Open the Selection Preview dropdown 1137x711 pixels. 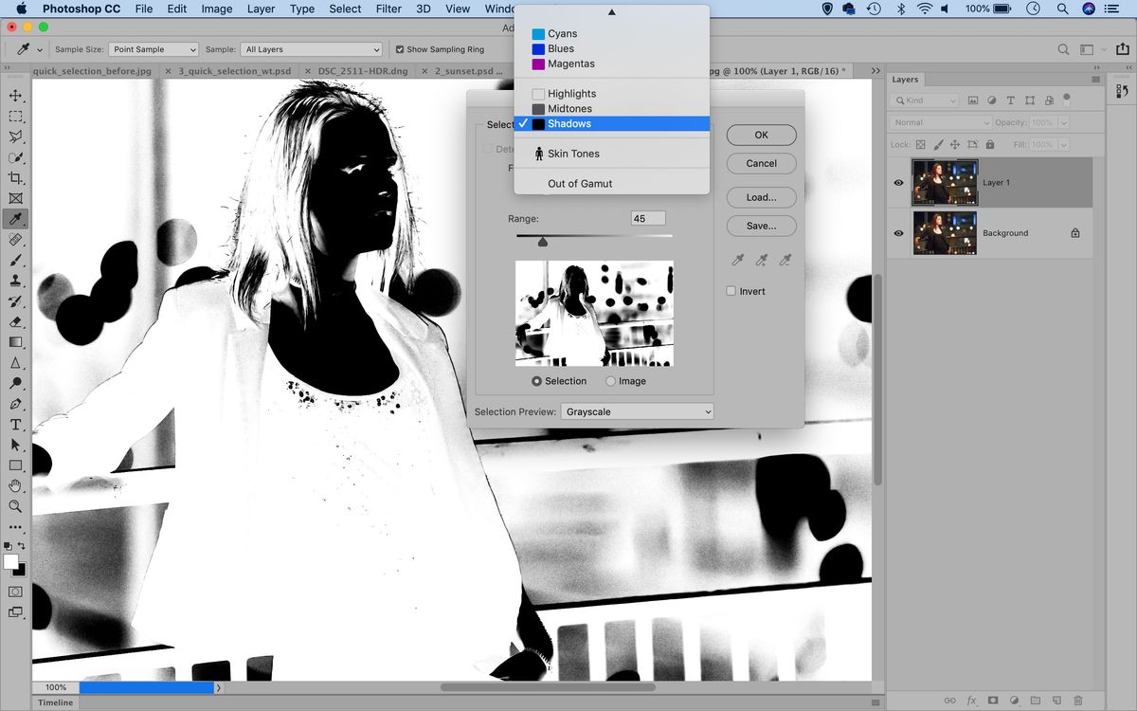637,411
